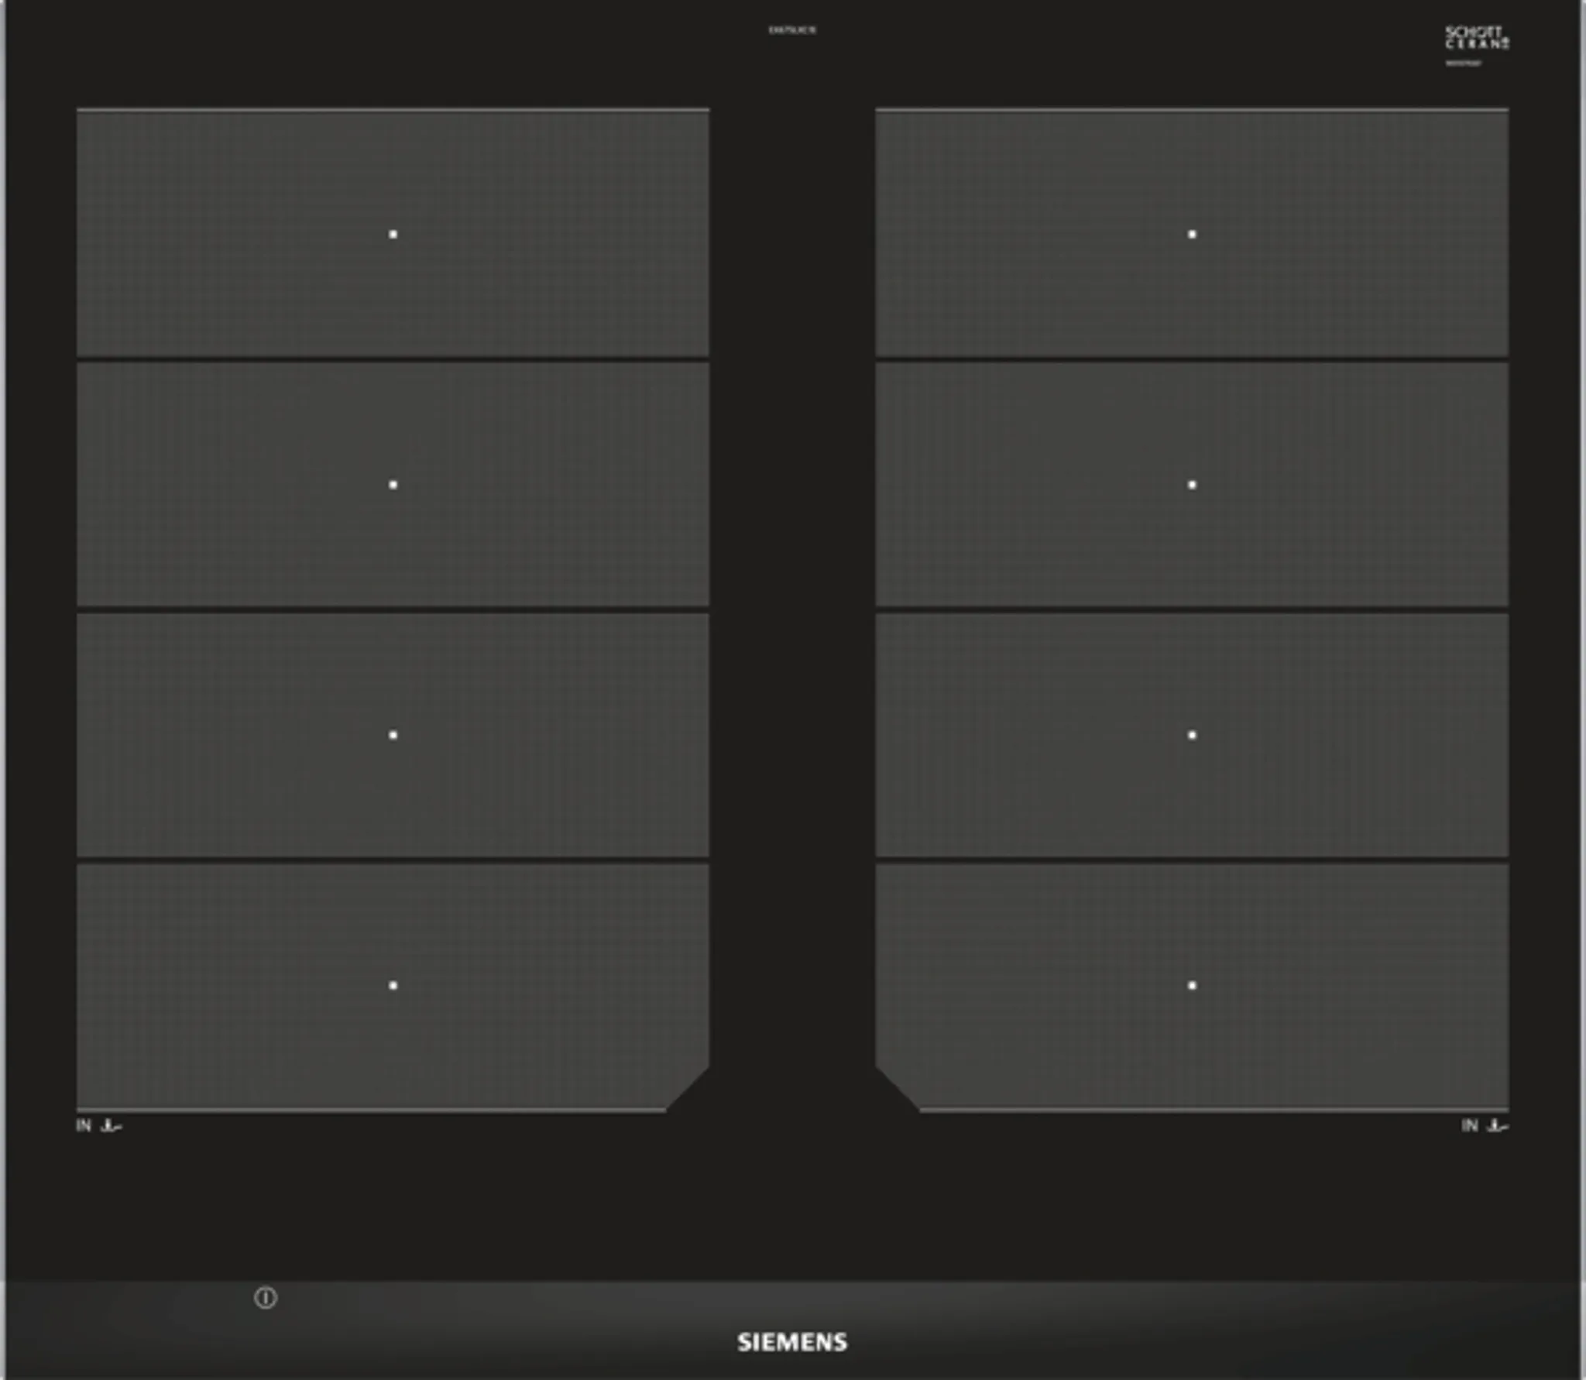Select the second-from-top left zone dot
The width and height of the screenshot is (1586, 1380).
tap(393, 485)
